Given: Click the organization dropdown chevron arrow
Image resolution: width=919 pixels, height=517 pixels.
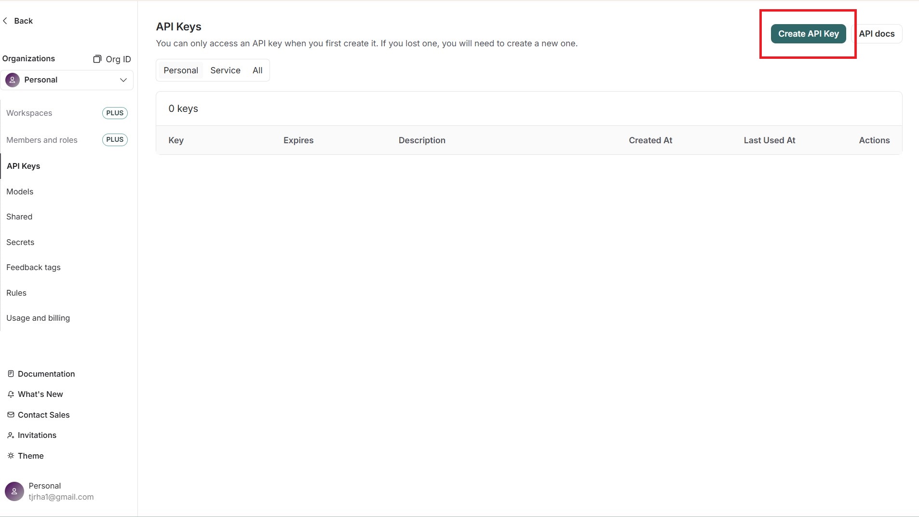Looking at the screenshot, I should pyautogui.click(x=123, y=80).
